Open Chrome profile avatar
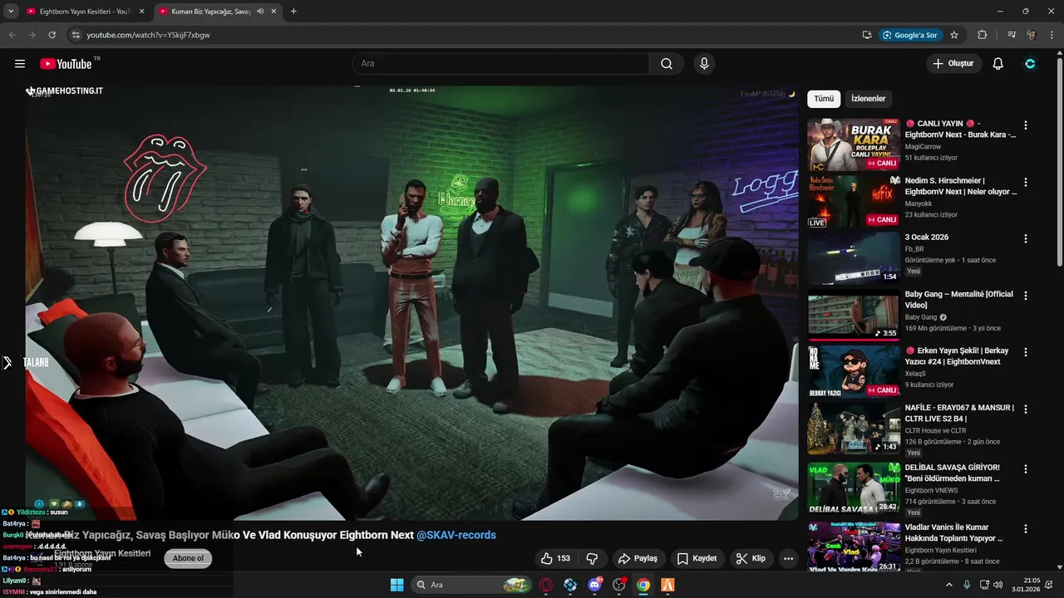1064x598 pixels. (1032, 35)
